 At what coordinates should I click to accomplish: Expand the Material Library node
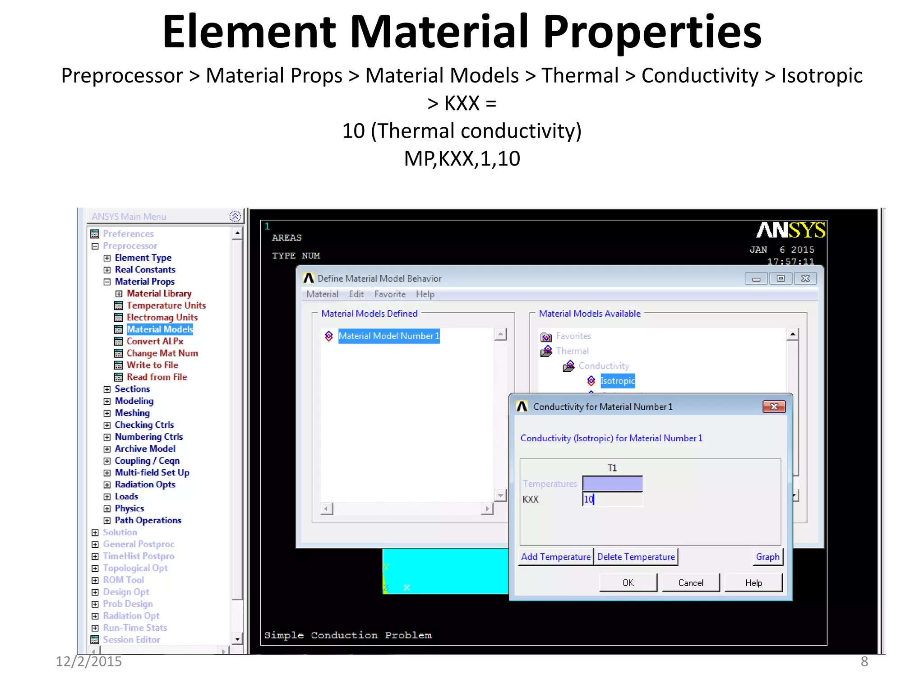pos(119,294)
